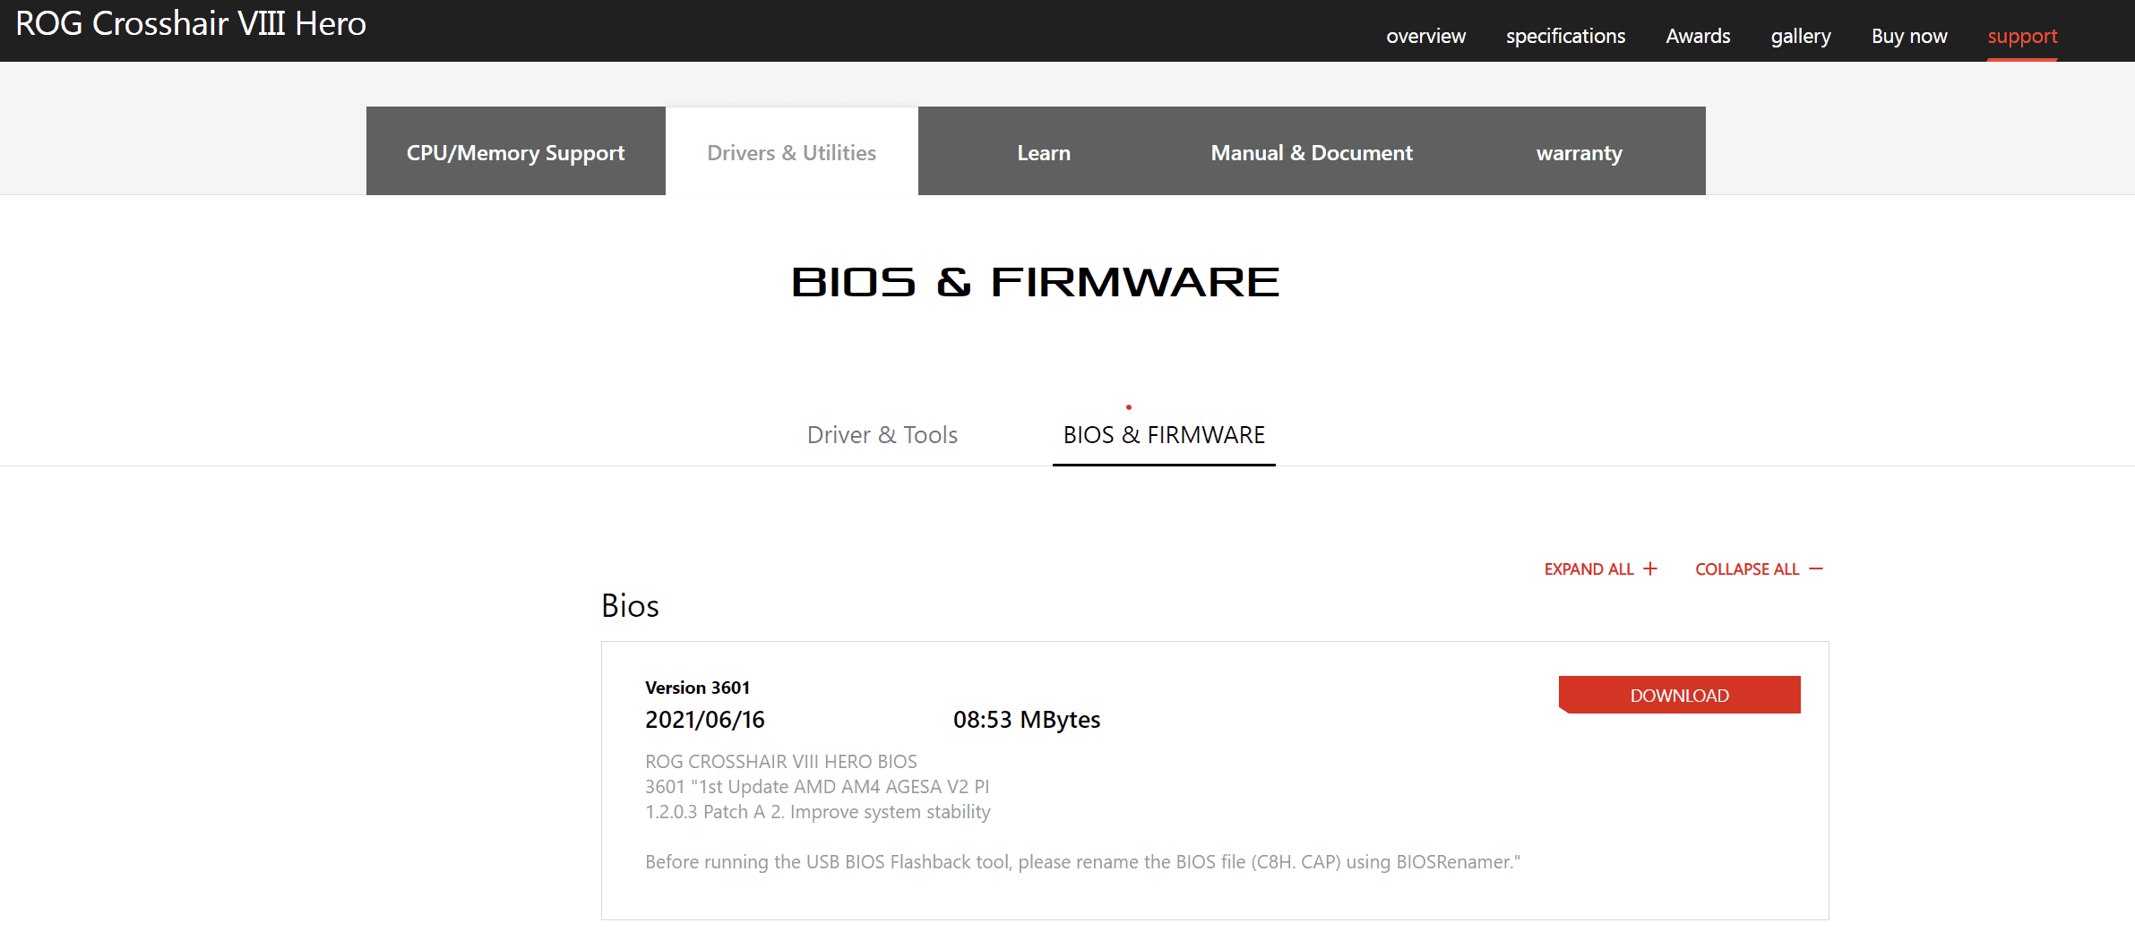The height and width of the screenshot is (940, 2135).
Task: Click the large BIOS & FIRMWARE heading
Action: pos(1036,282)
